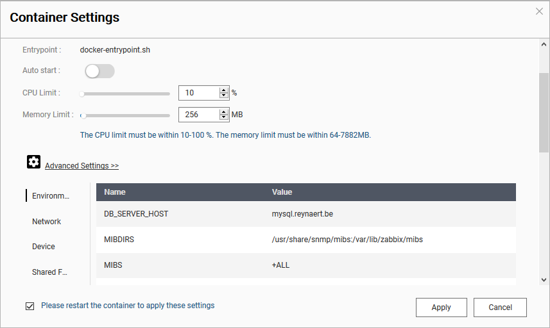Click the Advanced Settings gear icon
Viewport: 550px width, 328px height.
[33, 161]
